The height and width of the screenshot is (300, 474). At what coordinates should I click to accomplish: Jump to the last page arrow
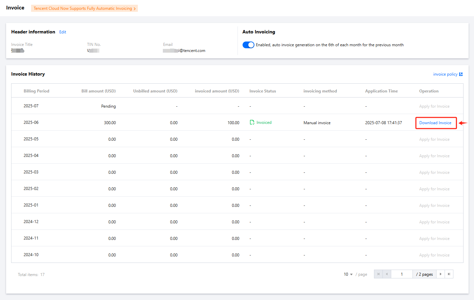[449, 274]
